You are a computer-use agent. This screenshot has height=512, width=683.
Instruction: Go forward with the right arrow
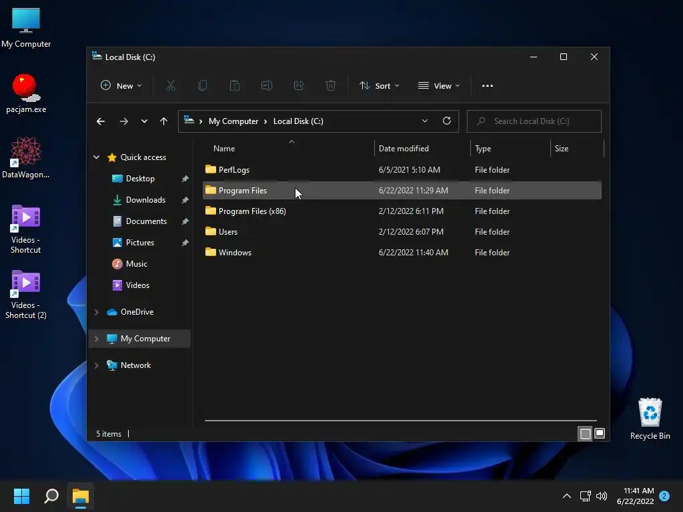(x=123, y=121)
